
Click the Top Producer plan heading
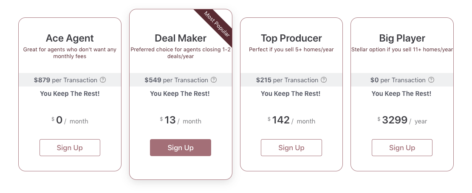point(291,38)
